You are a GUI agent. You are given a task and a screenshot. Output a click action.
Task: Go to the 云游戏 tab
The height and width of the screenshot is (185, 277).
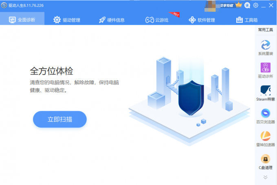tap(157, 20)
